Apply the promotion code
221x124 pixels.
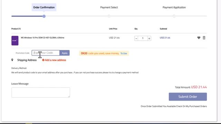(65, 53)
